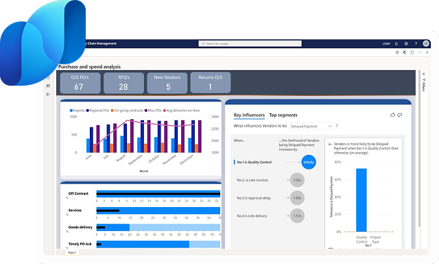Click the modules list icon in the left sidebar
The height and width of the screenshot is (264, 439).
[48, 95]
